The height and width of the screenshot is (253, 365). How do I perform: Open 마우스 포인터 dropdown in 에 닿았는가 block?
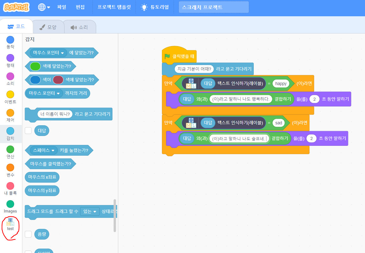[x=49, y=53]
